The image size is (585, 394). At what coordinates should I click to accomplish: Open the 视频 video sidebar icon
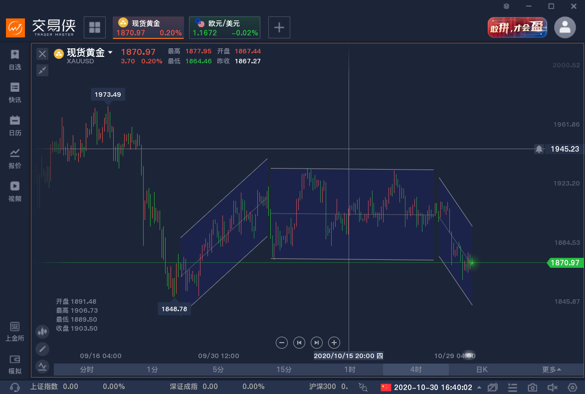coord(15,191)
